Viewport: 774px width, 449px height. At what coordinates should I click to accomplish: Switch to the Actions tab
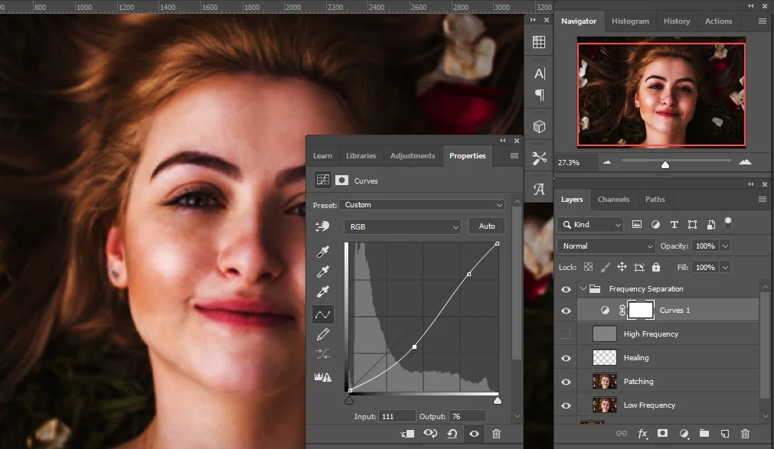pyautogui.click(x=718, y=21)
